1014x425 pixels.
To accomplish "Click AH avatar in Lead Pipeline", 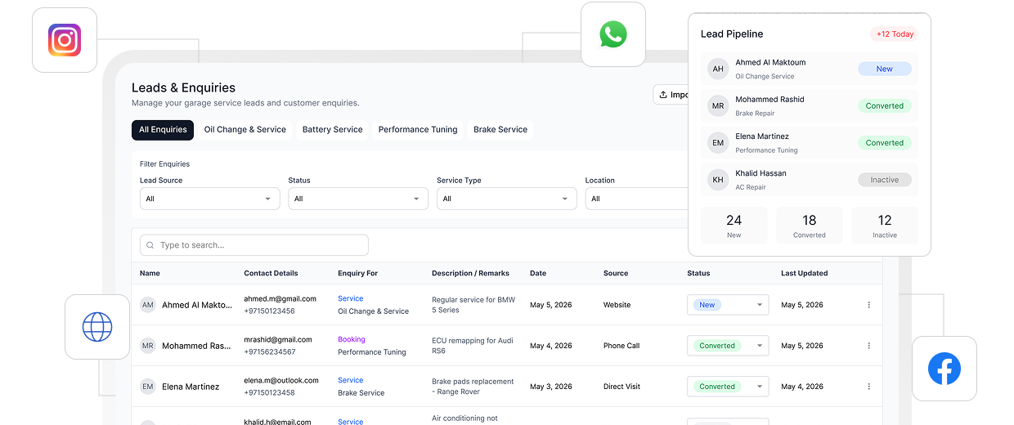I will coord(718,69).
